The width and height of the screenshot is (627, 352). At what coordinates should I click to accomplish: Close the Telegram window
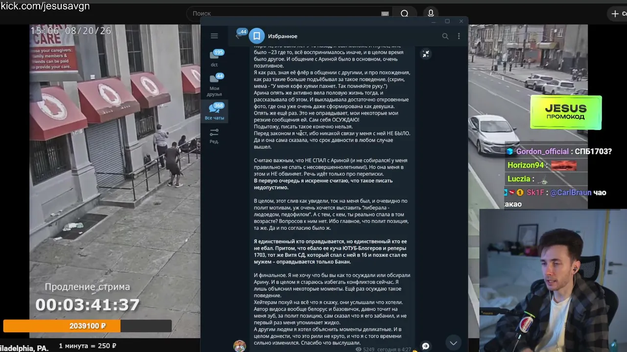(x=461, y=22)
